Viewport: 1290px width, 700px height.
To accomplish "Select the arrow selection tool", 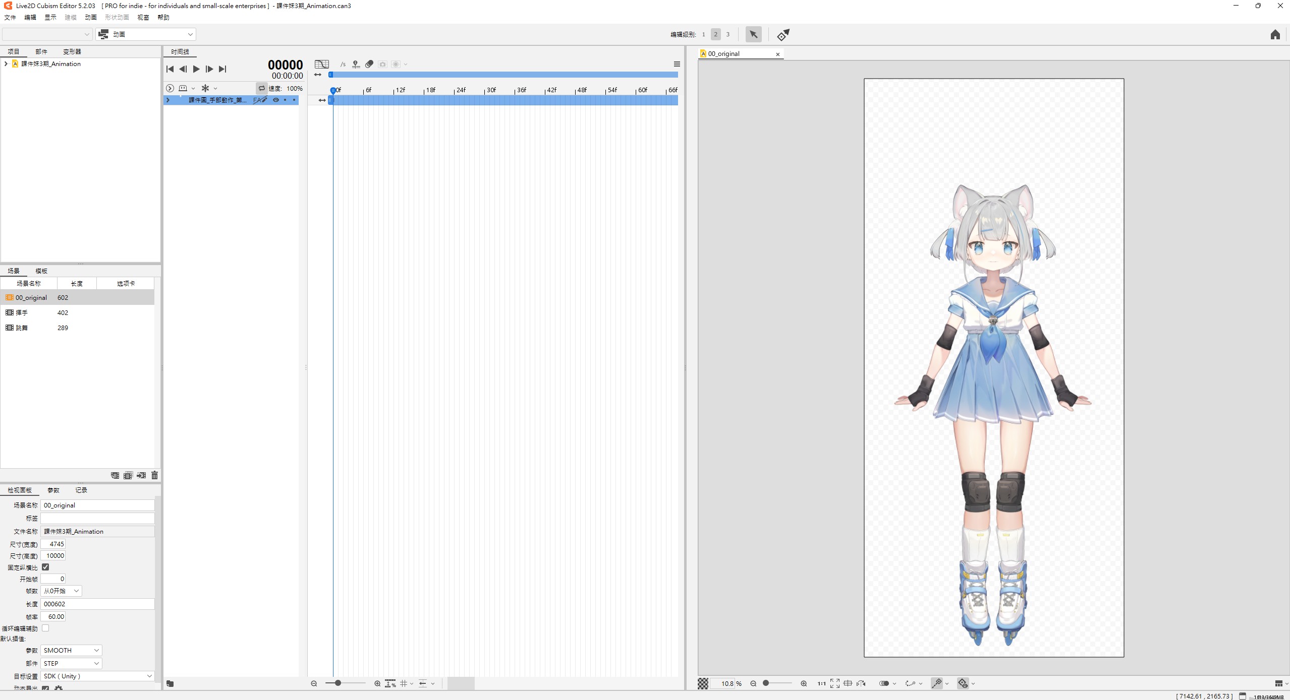I will 754,35.
